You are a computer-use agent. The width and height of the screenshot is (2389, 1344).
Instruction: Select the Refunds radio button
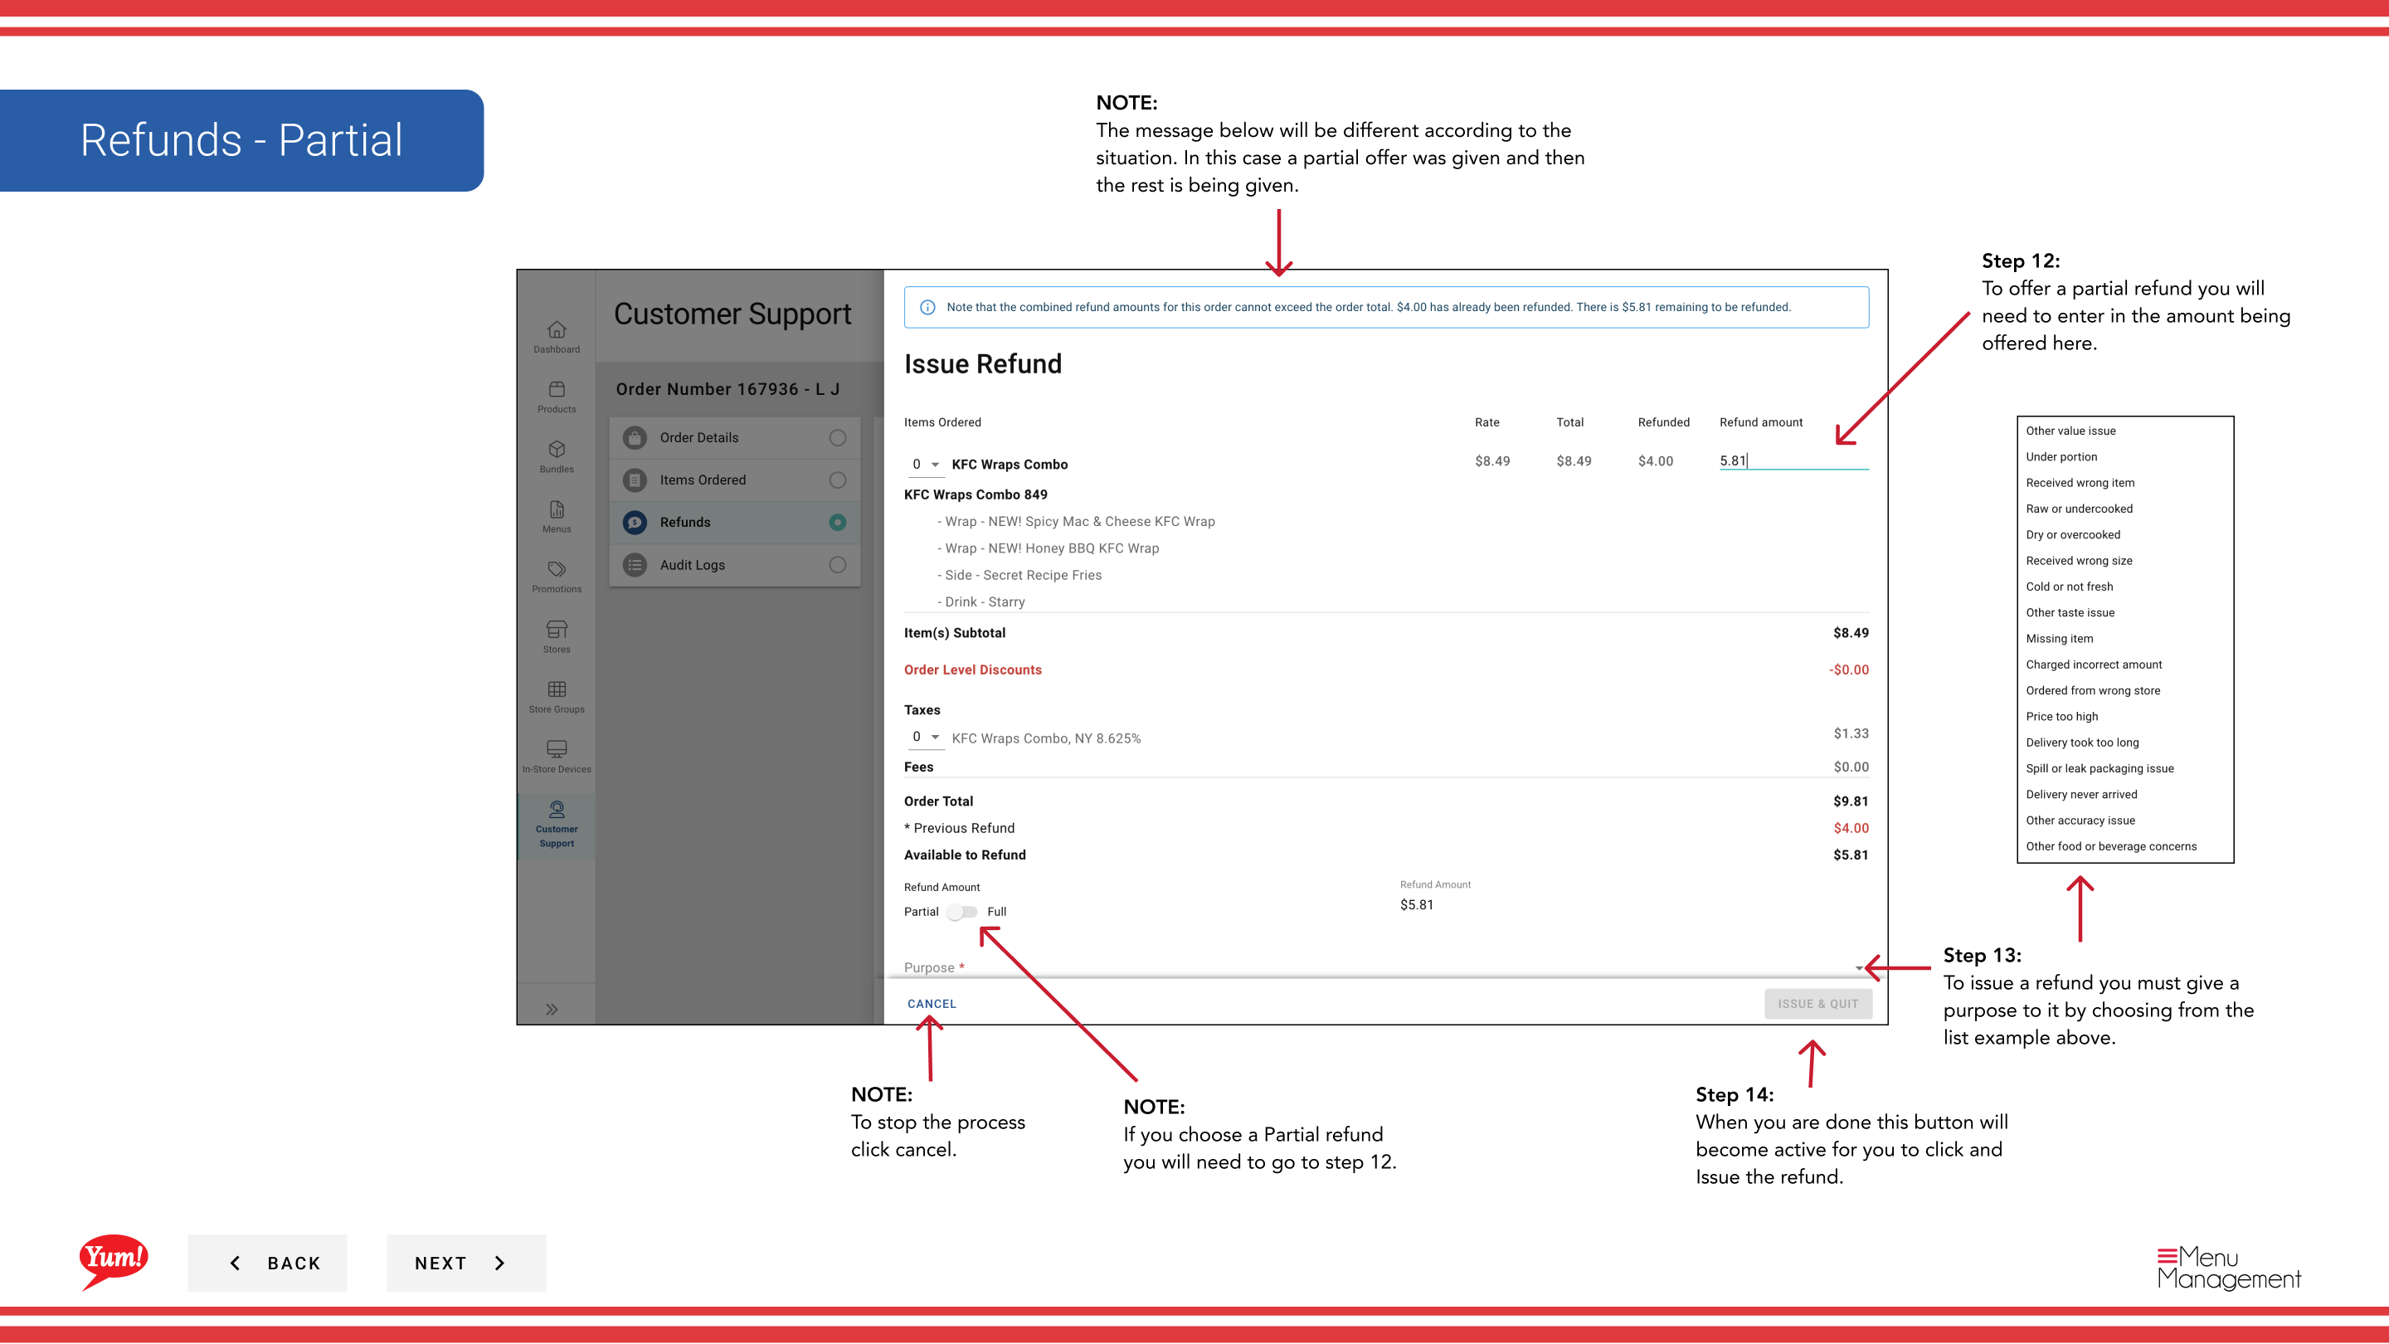[838, 522]
